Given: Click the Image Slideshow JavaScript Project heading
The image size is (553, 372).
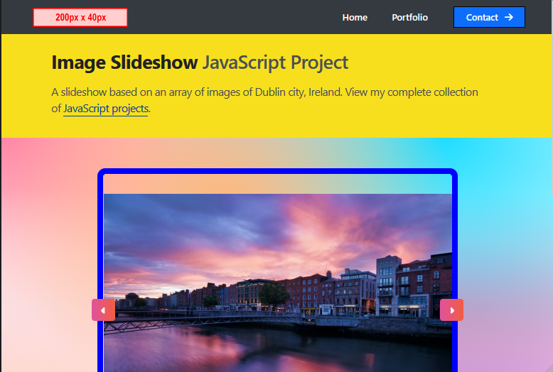Looking at the screenshot, I should click(x=200, y=62).
